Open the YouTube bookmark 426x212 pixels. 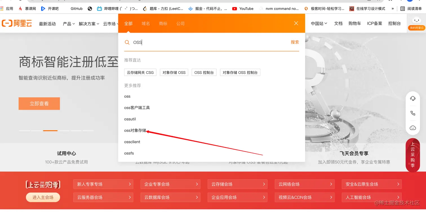point(243,9)
